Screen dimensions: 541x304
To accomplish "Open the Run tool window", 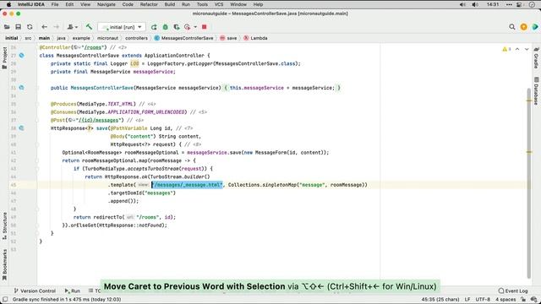I will tap(73, 290).
